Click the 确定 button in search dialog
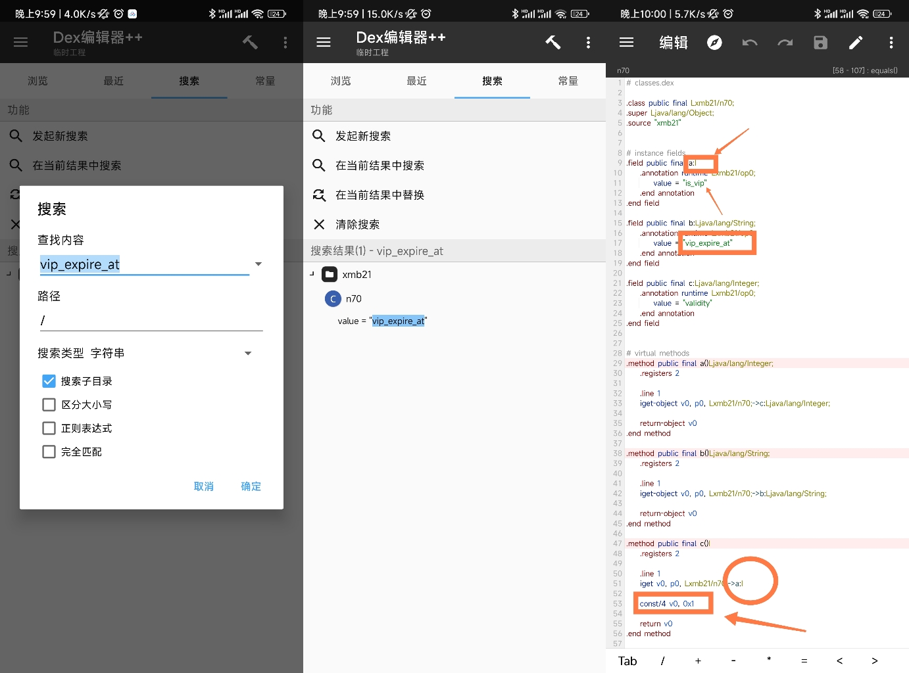Viewport: 909px width, 673px height. pos(251,486)
